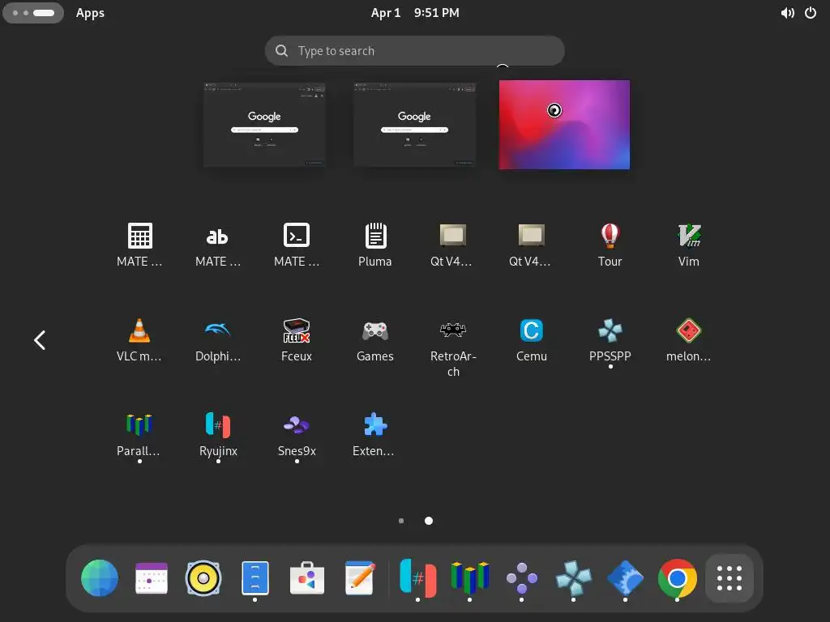Image resolution: width=830 pixels, height=622 pixels.
Task: Launch Parallel app from the grid
Action: click(139, 435)
